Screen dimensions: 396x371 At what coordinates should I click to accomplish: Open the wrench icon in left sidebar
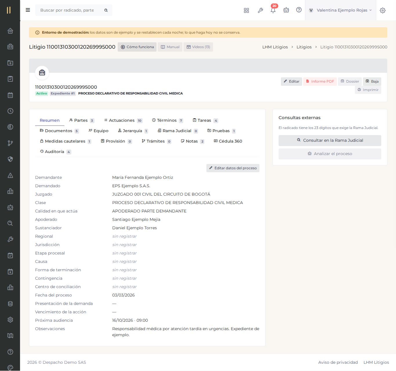(x=10, y=239)
